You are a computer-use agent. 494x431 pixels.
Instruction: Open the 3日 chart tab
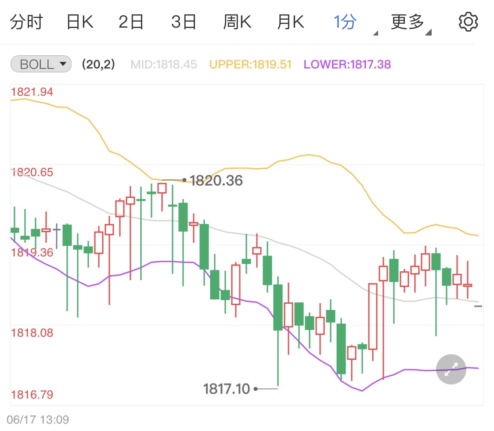[184, 22]
